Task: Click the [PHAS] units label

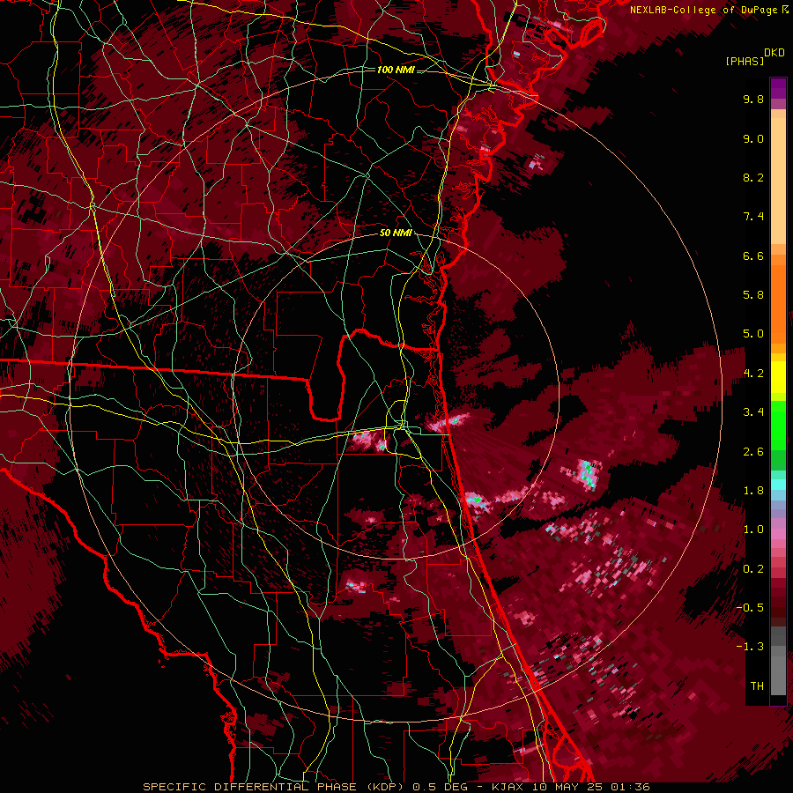Action: click(745, 61)
